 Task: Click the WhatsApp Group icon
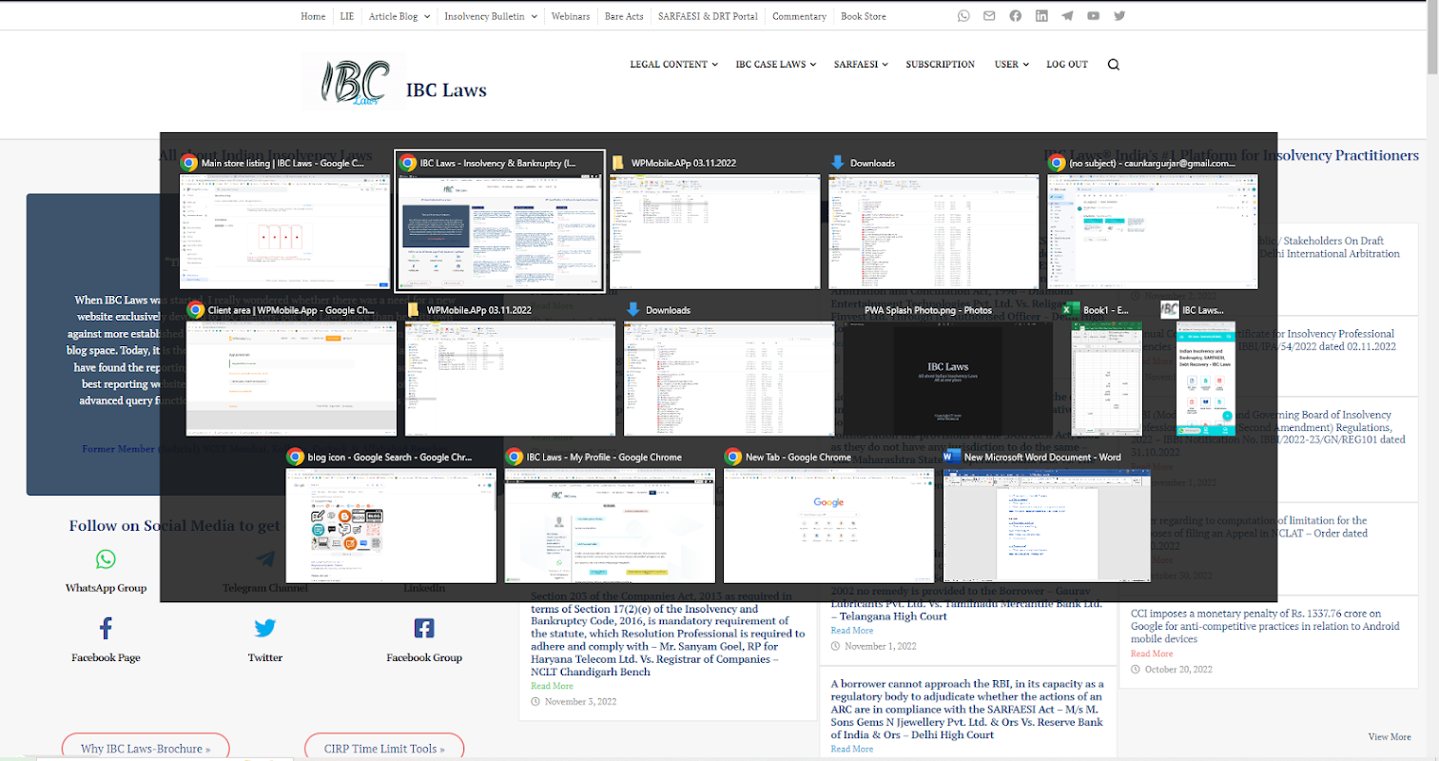pyautogui.click(x=106, y=558)
